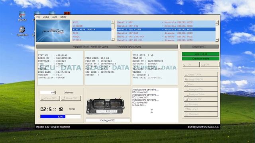This screenshot has height=143, width=255.
Task: Click the Key Card button
Action: pos(201,109)
